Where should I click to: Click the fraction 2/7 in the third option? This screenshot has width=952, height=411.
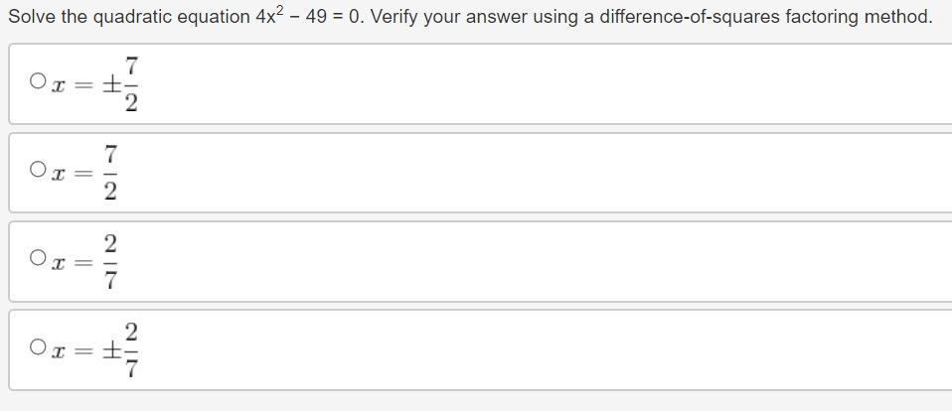110,262
